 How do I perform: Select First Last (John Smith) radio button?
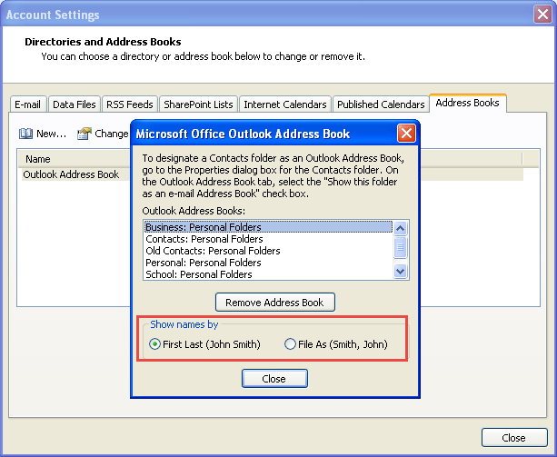(x=154, y=344)
